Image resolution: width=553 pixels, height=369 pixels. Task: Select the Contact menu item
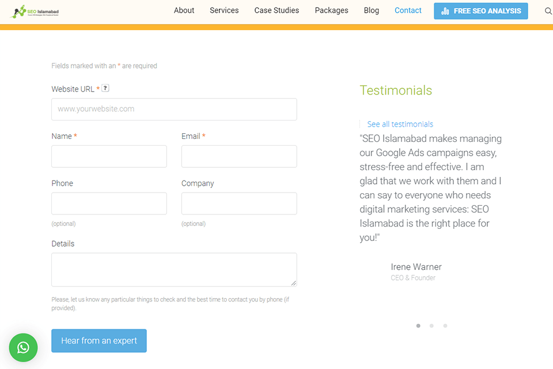click(x=408, y=10)
